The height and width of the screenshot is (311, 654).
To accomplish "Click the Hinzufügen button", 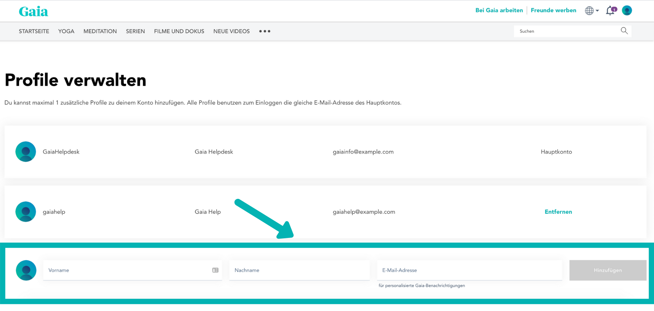I will (x=608, y=270).
